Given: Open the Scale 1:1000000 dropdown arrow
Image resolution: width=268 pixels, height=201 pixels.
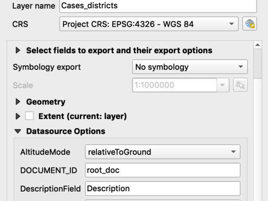Looking at the screenshot, I should click(x=222, y=85).
